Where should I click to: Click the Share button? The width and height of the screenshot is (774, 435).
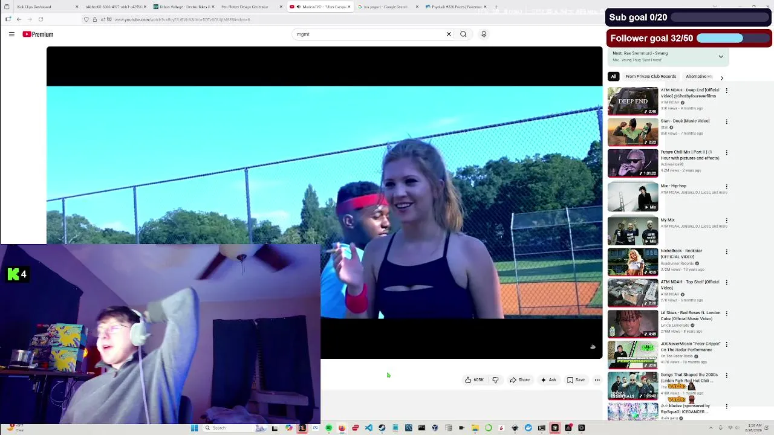520,380
